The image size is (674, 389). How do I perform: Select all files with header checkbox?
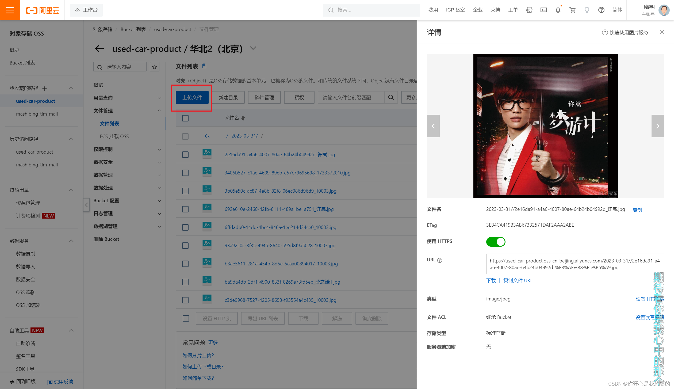click(x=185, y=118)
